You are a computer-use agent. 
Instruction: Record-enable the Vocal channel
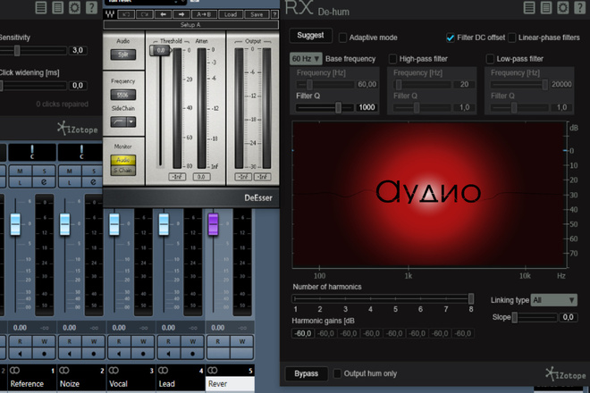point(143,354)
